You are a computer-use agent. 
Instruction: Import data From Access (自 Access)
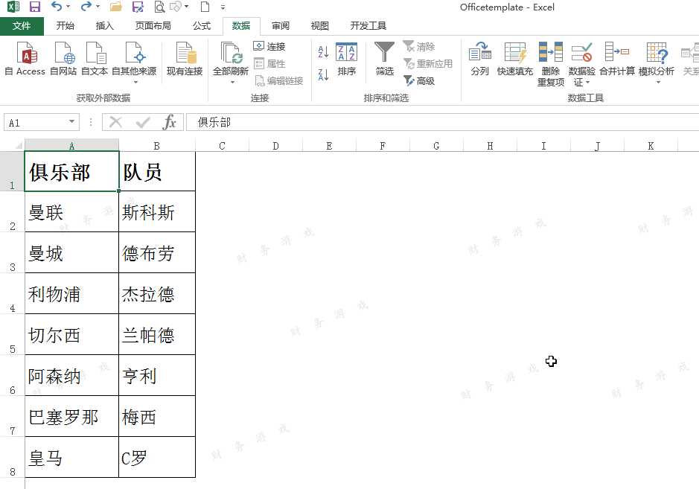[25, 59]
